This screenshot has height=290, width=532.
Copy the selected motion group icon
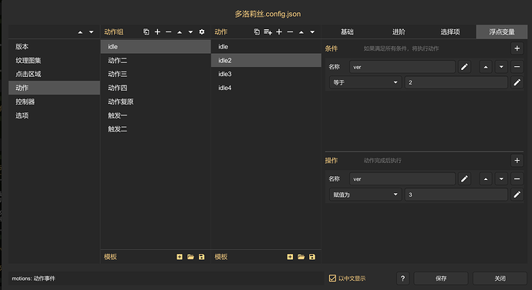tap(146, 32)
